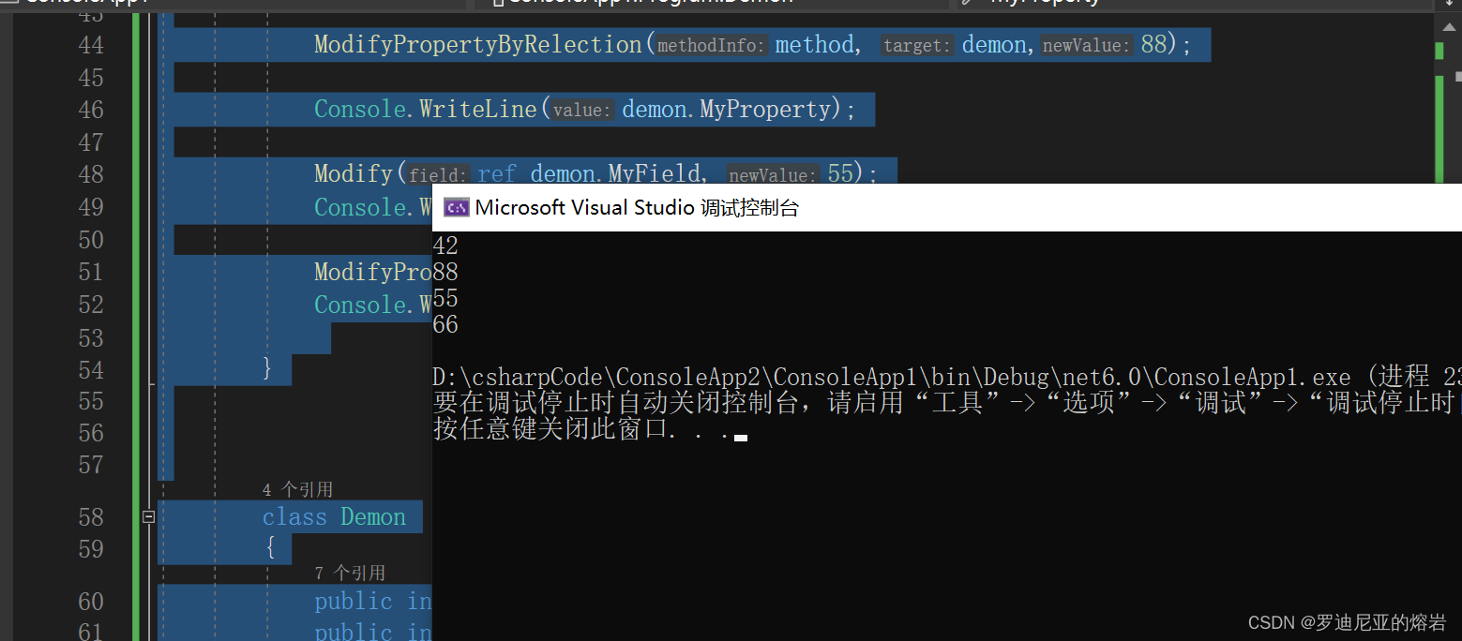Open the "7 个引用" references code lens
This screenshot has height=641, width=1462.
(350, 573)
